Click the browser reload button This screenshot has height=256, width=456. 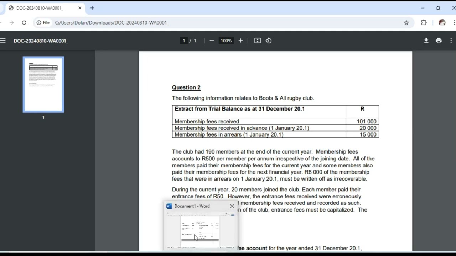[x=24, y=22]
